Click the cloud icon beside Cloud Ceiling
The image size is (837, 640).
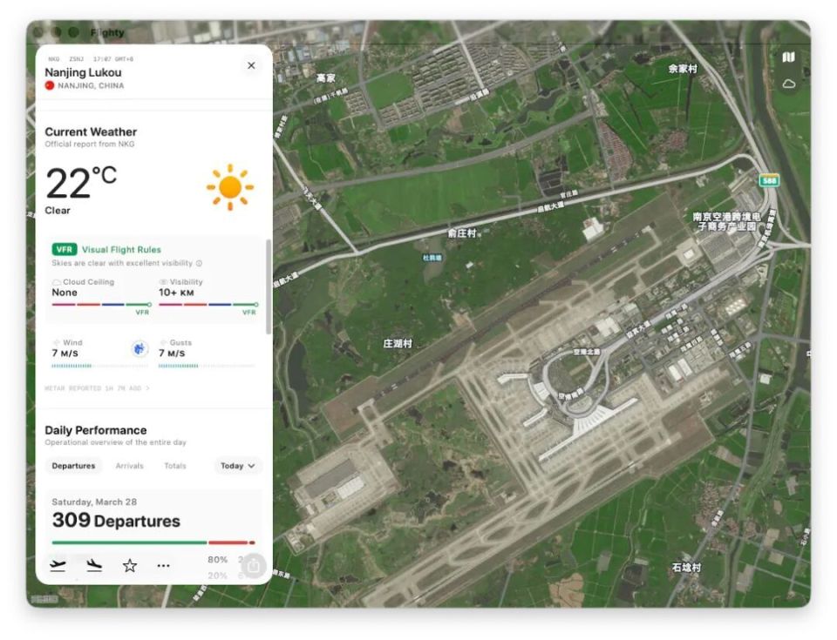point(56,282)
